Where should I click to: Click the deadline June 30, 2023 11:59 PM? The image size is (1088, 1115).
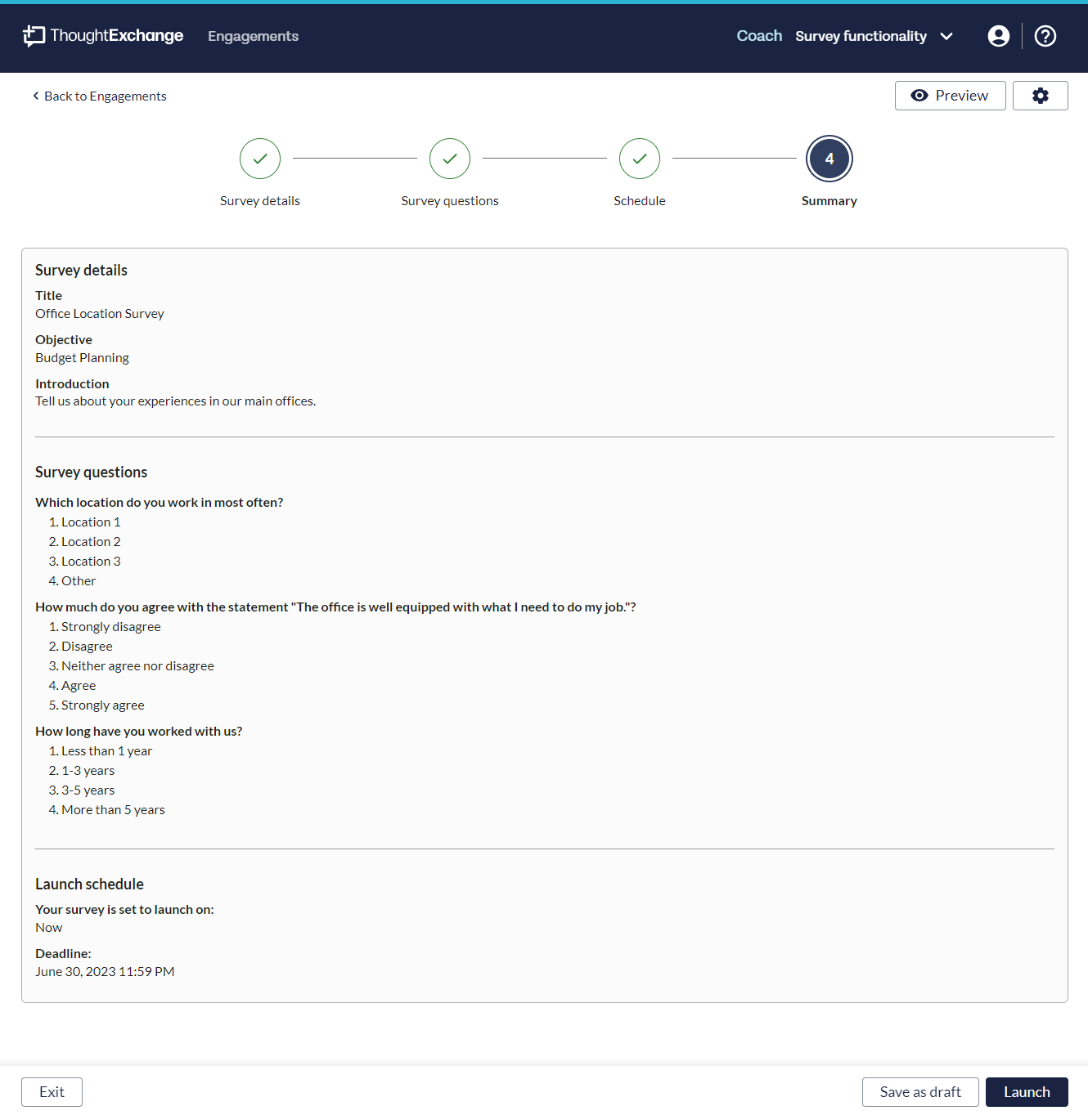coord(105,972)
